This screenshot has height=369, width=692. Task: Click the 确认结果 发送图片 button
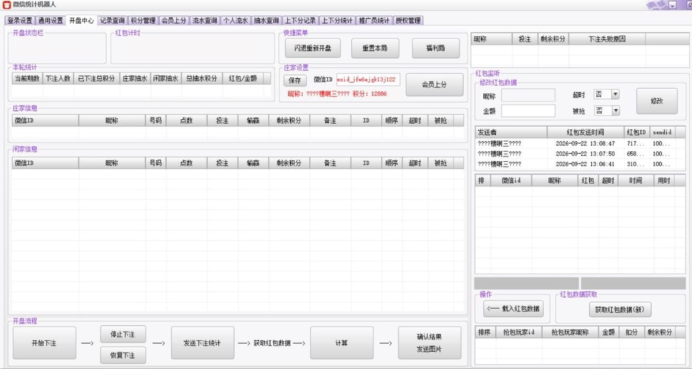(430, 343)
